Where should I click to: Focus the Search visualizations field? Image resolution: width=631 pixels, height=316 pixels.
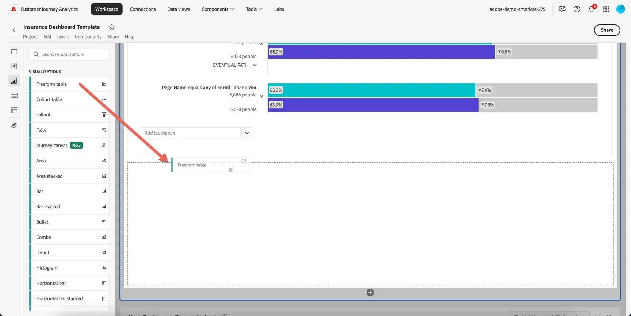click(x=69, y=54)
